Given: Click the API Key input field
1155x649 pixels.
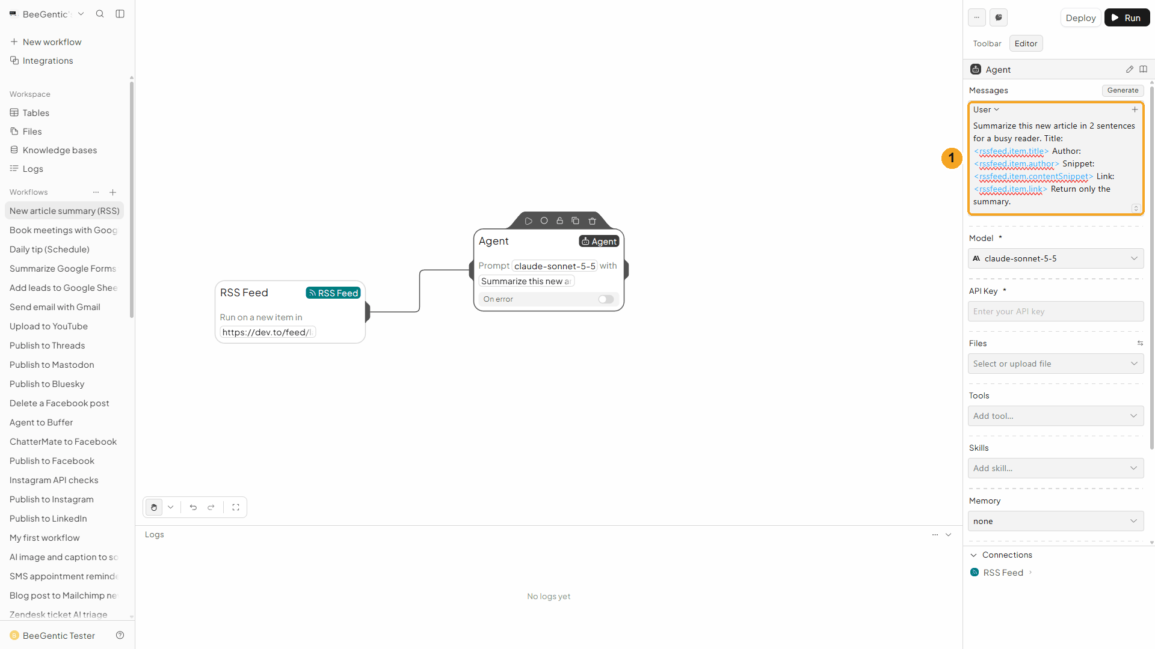Looking at the screenshot, I should [1056, 311].
